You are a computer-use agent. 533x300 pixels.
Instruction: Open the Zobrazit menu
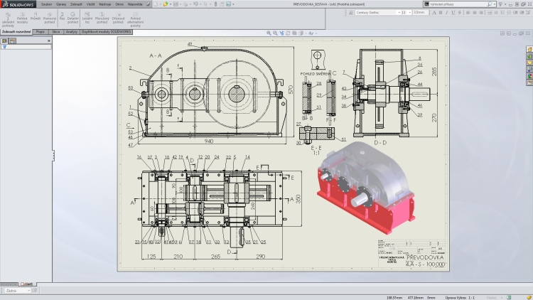(x=76, y=4)
